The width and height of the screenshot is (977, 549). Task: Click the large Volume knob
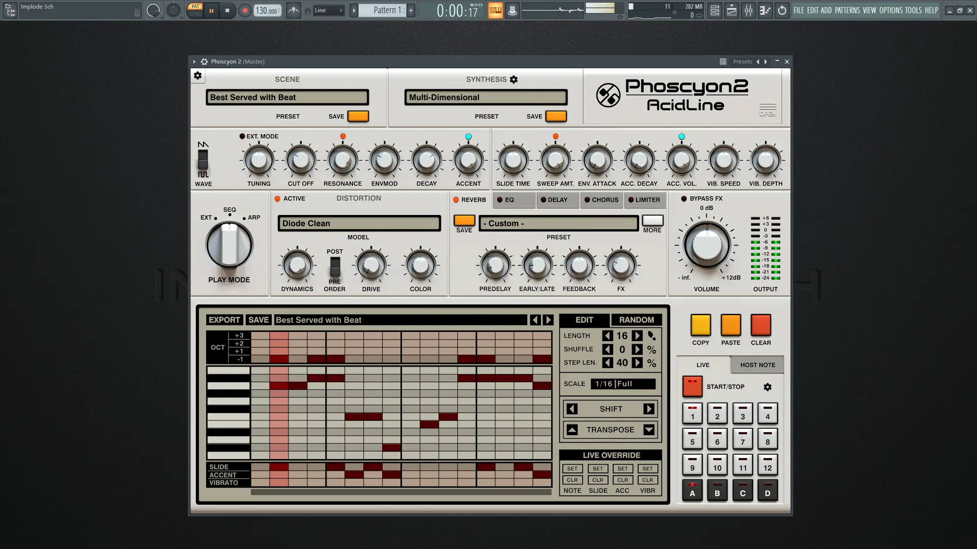[x=706, y=246]
